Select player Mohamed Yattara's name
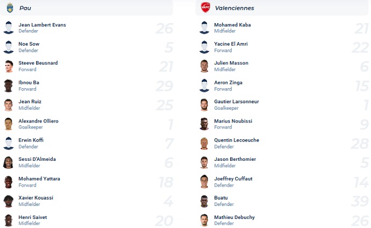 click(39, 179)
